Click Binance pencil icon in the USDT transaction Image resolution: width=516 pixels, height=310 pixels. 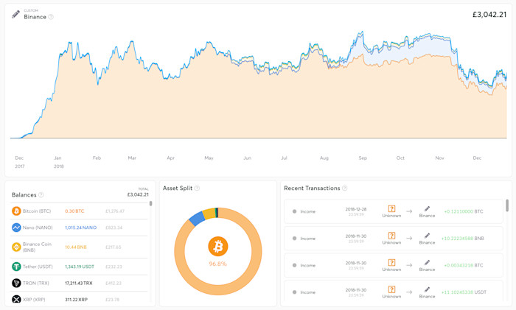[x=427, y=289]
